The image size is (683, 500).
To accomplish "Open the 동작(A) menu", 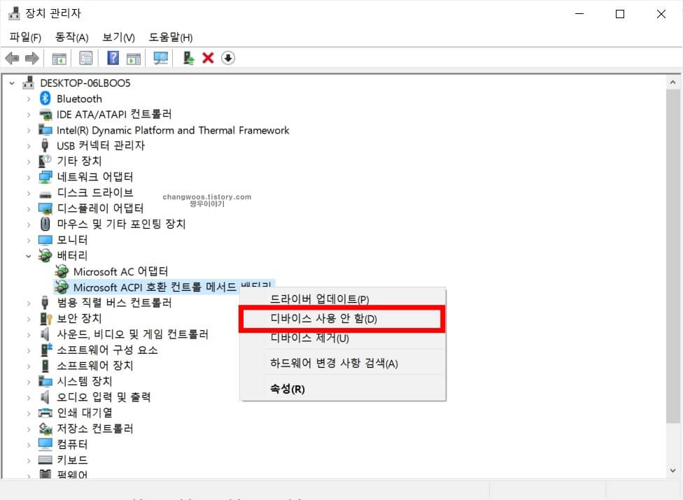I will click(x=71, y=37).
